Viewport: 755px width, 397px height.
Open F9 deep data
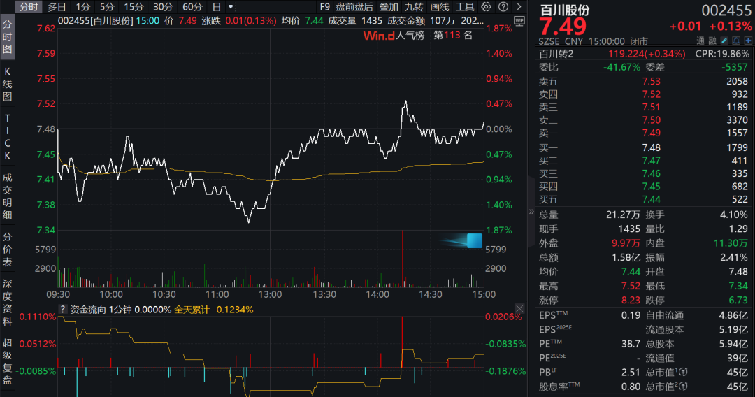click(x=325, y=7)
